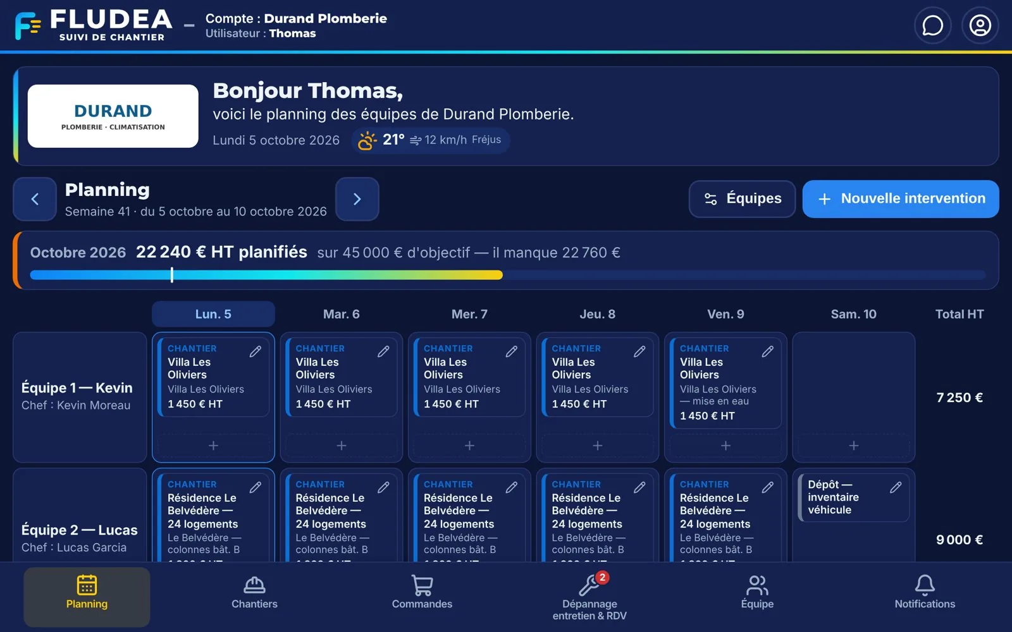Add intervention for Équipe 1 on Friday
This screenshot has width=1012, height=632.
(725, 446)
